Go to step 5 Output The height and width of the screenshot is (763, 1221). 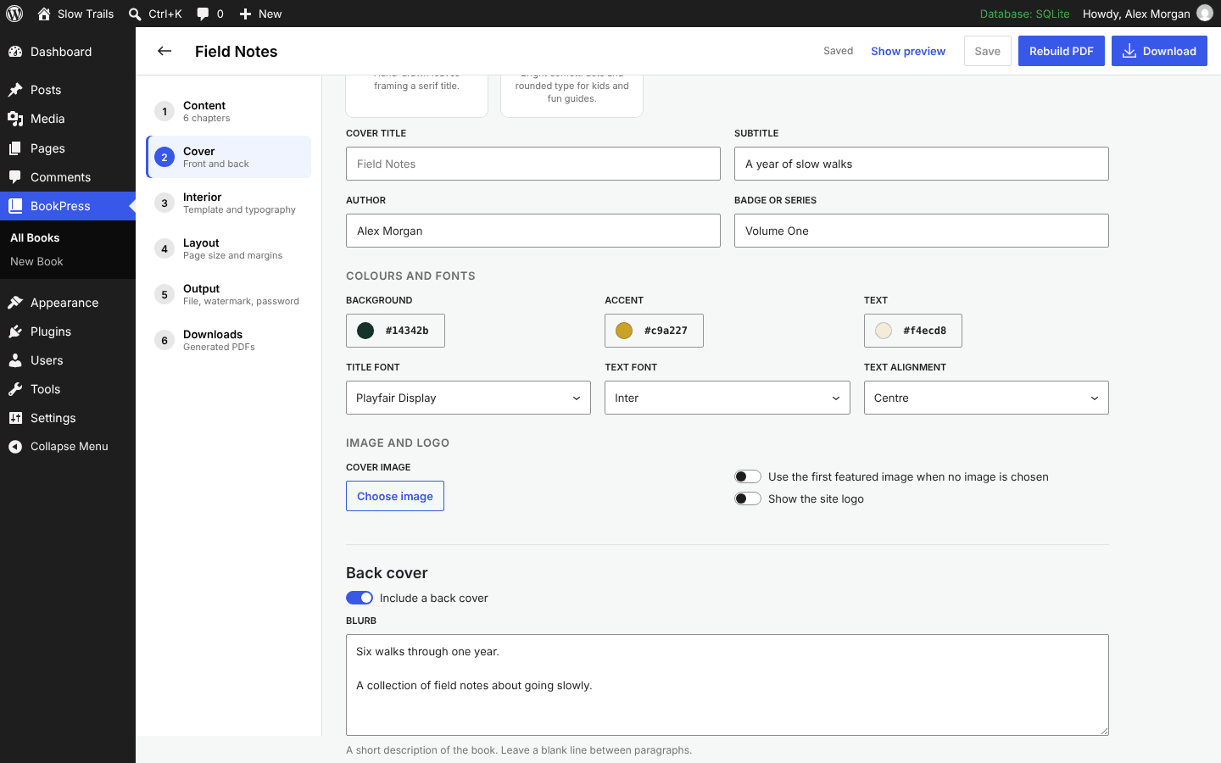229,294
